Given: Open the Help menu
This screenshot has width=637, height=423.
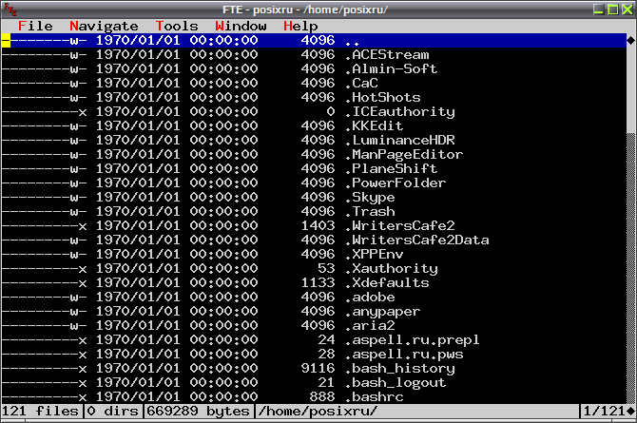Looking at the screenshot, I should pyautogui.click(x=300, y=26).
